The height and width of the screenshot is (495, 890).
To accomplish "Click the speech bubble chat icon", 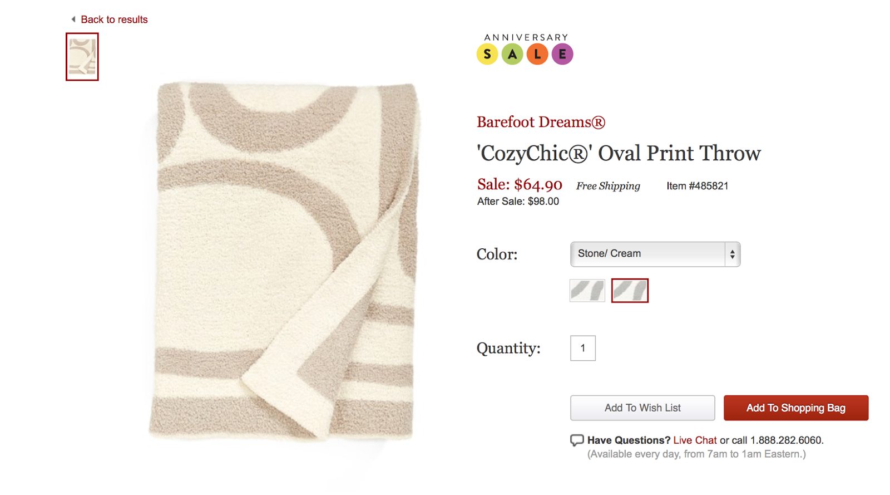I will pyautogui.click(x=577, y=440).
